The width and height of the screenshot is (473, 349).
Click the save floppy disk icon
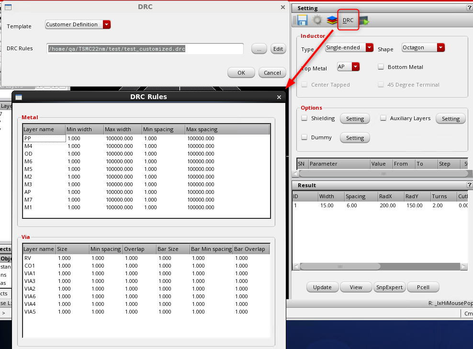pyautogui.click(x=302, y=20)
